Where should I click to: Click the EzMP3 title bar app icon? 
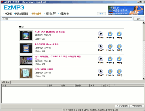coord(2,2)
